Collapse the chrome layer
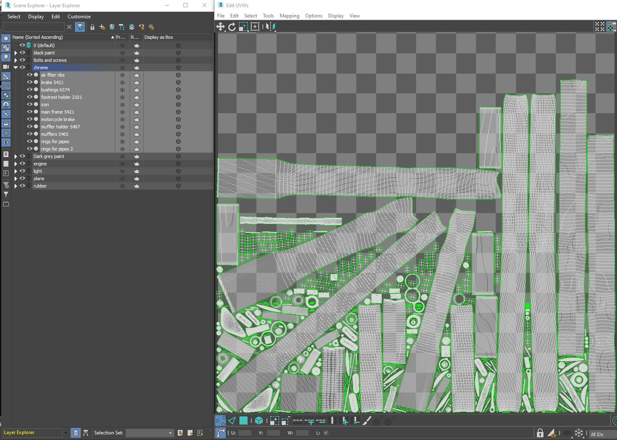 coord(15,68)
